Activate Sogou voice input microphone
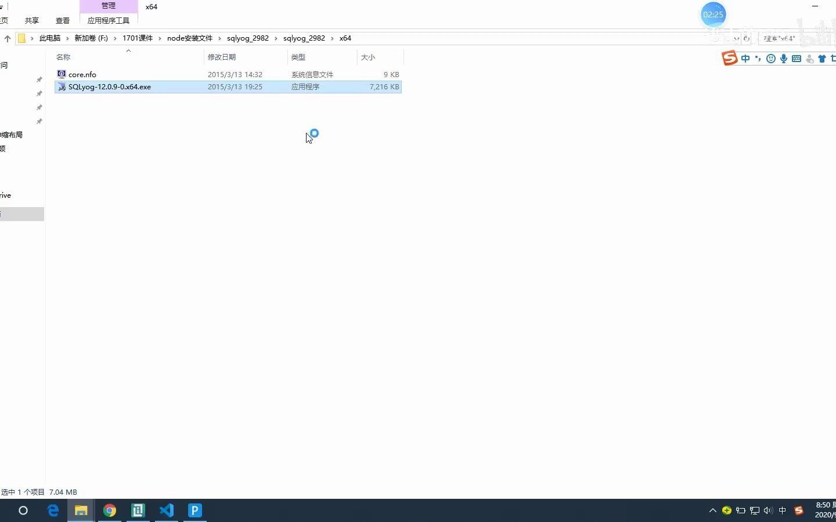Image resolution: width=836 pixels, height=522 pixels. 784,58
